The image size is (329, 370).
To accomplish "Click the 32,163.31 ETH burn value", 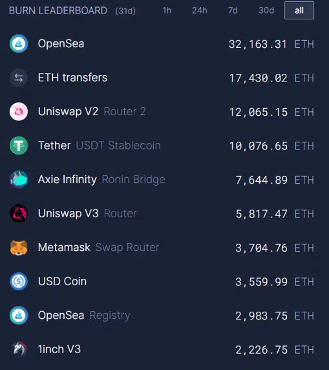I will [271, 44].
